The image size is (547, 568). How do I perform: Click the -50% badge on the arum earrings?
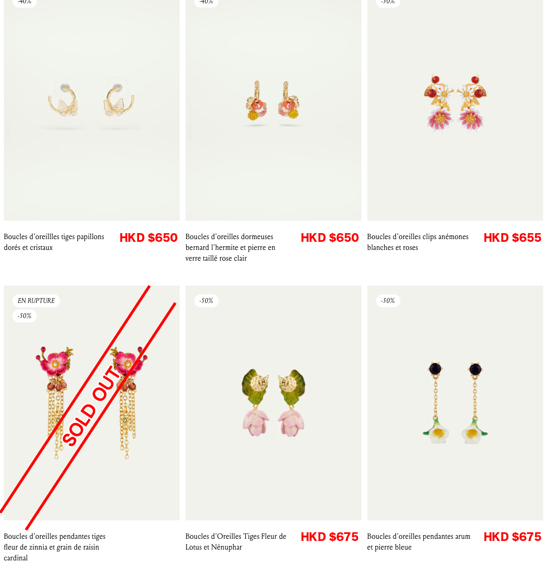tap(388, 301)
